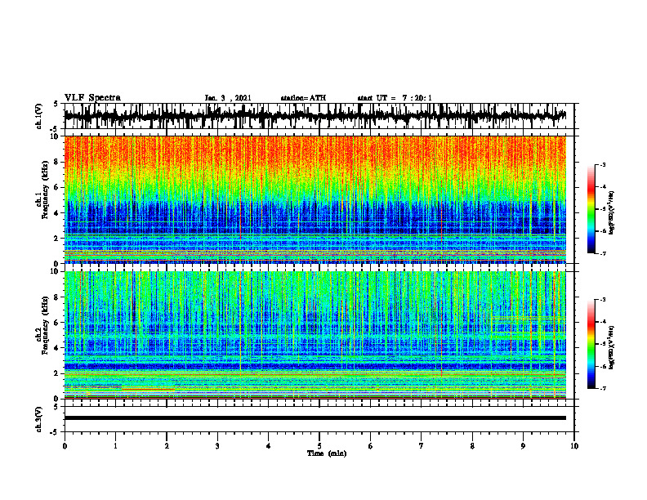Click the "-4" label on ch.1 colorbar
The height and width of the screenshot is (500, 647).
603,187
